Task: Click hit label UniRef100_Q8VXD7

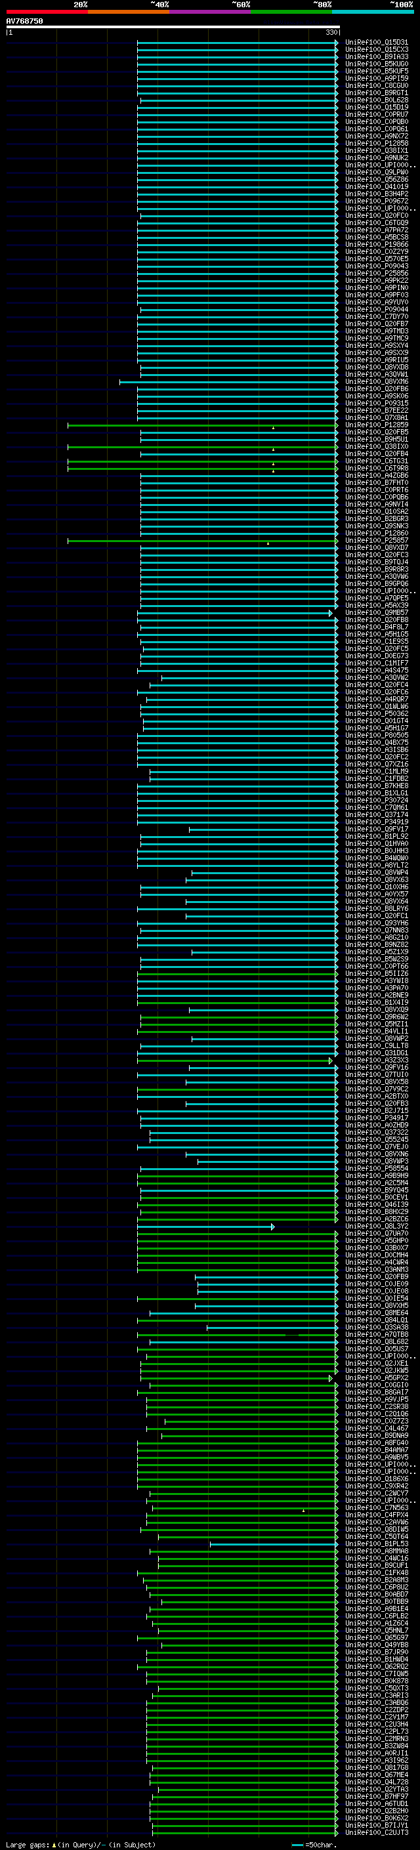Action: pos(377,548)
